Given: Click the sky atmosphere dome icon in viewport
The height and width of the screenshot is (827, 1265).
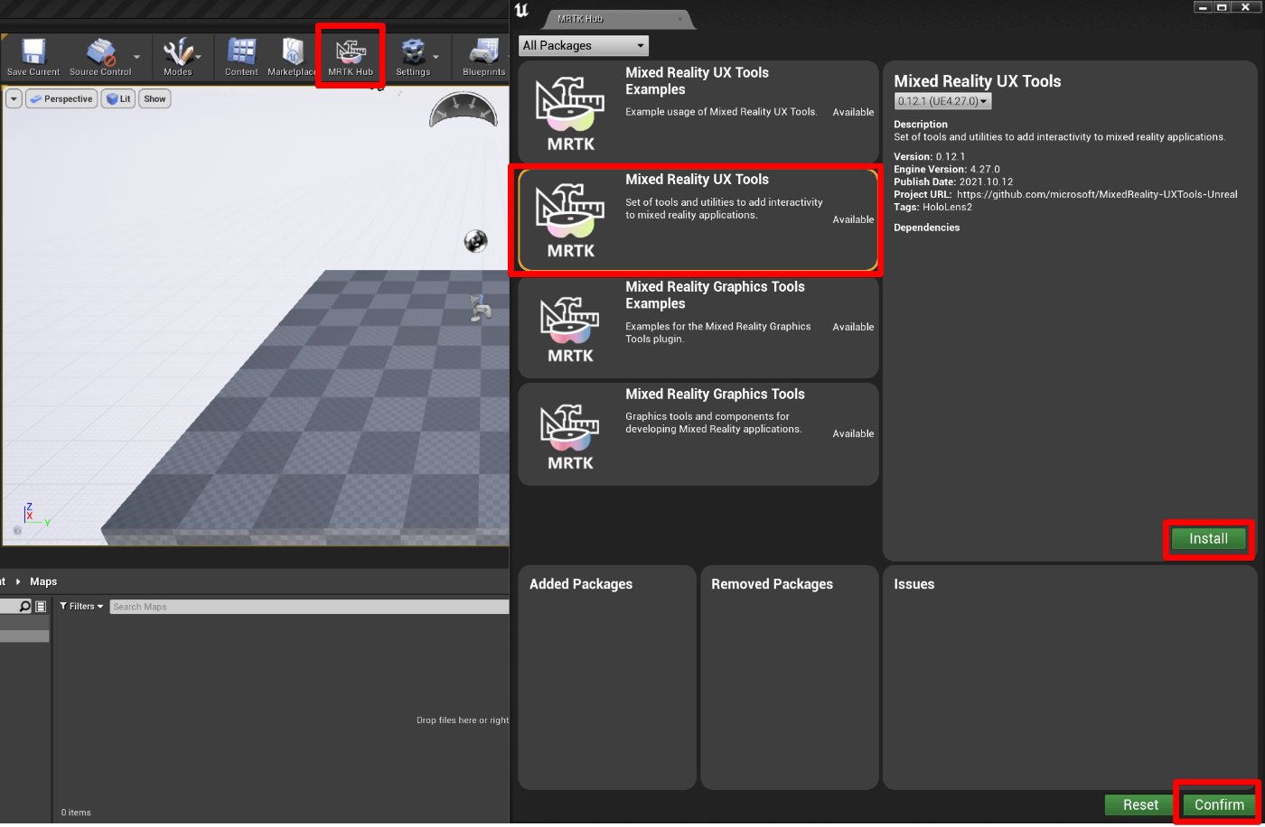Looking at the screenshot, I should click(464, 111).
